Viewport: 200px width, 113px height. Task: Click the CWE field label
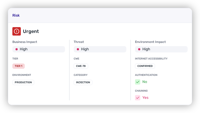click(77, 58)
